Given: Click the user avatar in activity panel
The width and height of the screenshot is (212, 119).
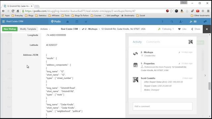Looking at the screenshot, I should (190, 42).
